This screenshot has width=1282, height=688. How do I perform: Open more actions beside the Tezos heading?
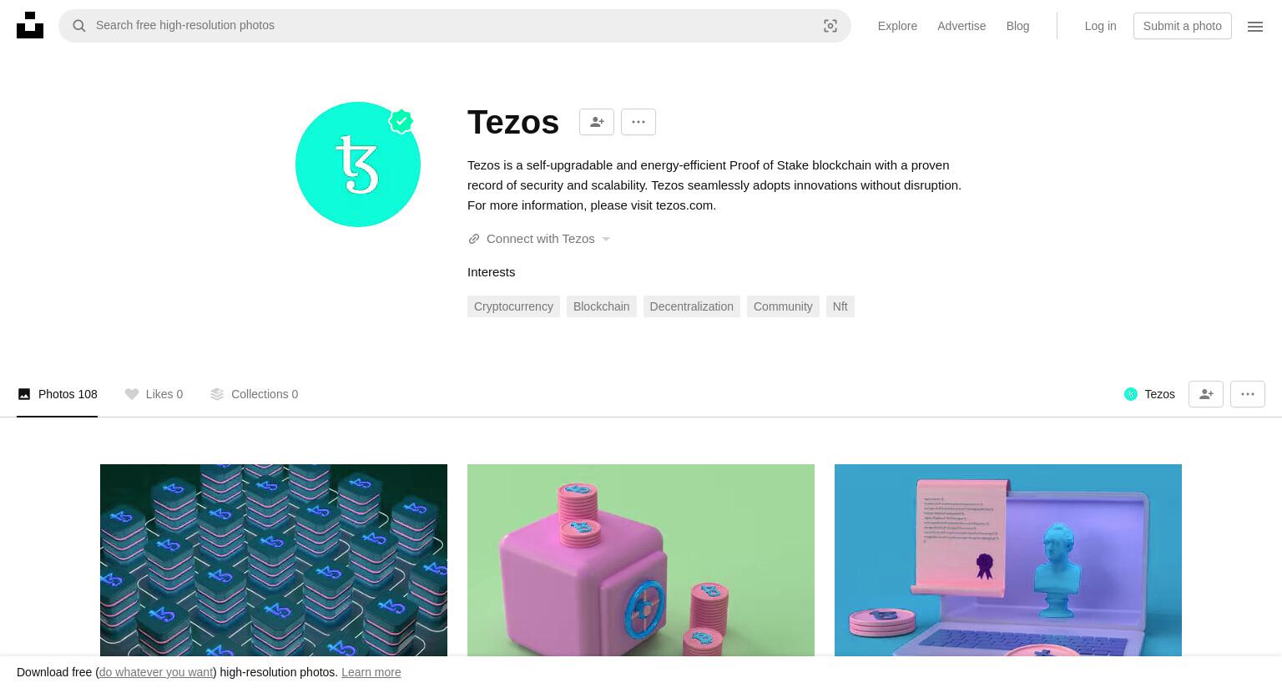pyautogui.click(x=638, y=122)
